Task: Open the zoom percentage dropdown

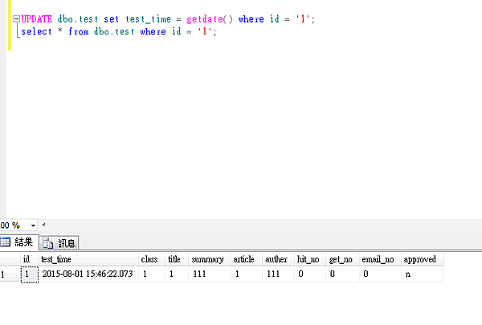Action: 33,225
